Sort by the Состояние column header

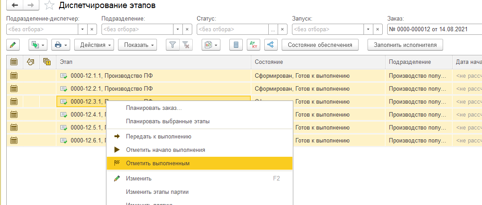tap(318, 62)
